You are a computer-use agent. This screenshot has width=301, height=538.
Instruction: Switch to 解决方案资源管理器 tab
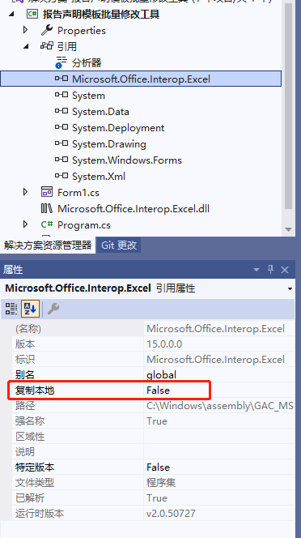[48, 245]
